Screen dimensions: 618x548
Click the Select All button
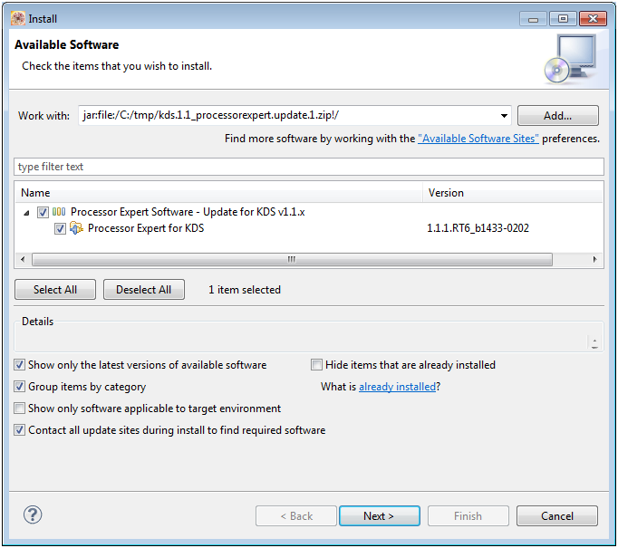[x=55, y=290]
